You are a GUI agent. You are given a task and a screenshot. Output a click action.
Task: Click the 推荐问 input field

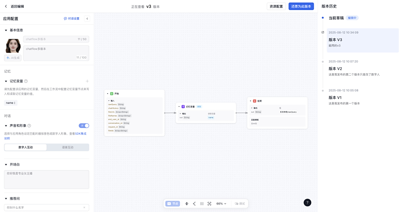[44, 207]
